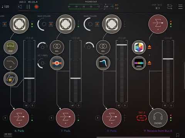
Task: Select the '6. Pads' channel label
Action: pyautogui.click(x=19, y=131)
